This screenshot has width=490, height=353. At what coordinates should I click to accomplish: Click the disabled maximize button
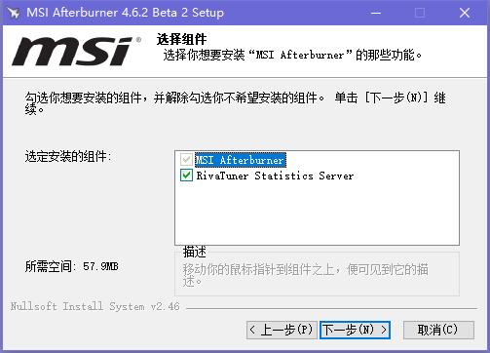(420, 13)
